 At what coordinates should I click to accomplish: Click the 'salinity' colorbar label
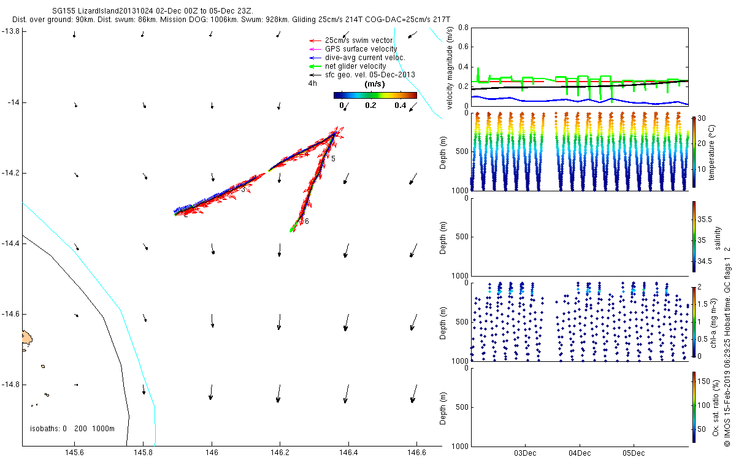pos(718,237)
